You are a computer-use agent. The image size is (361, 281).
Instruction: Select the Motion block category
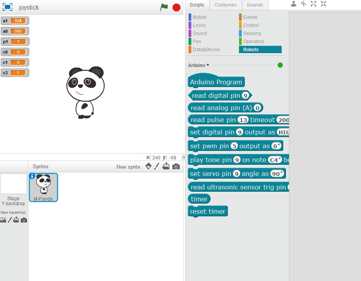[199, 17]
